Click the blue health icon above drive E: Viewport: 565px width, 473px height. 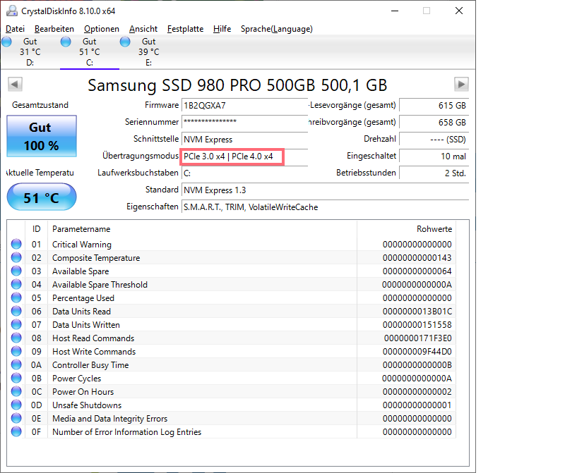coord(125,42)
